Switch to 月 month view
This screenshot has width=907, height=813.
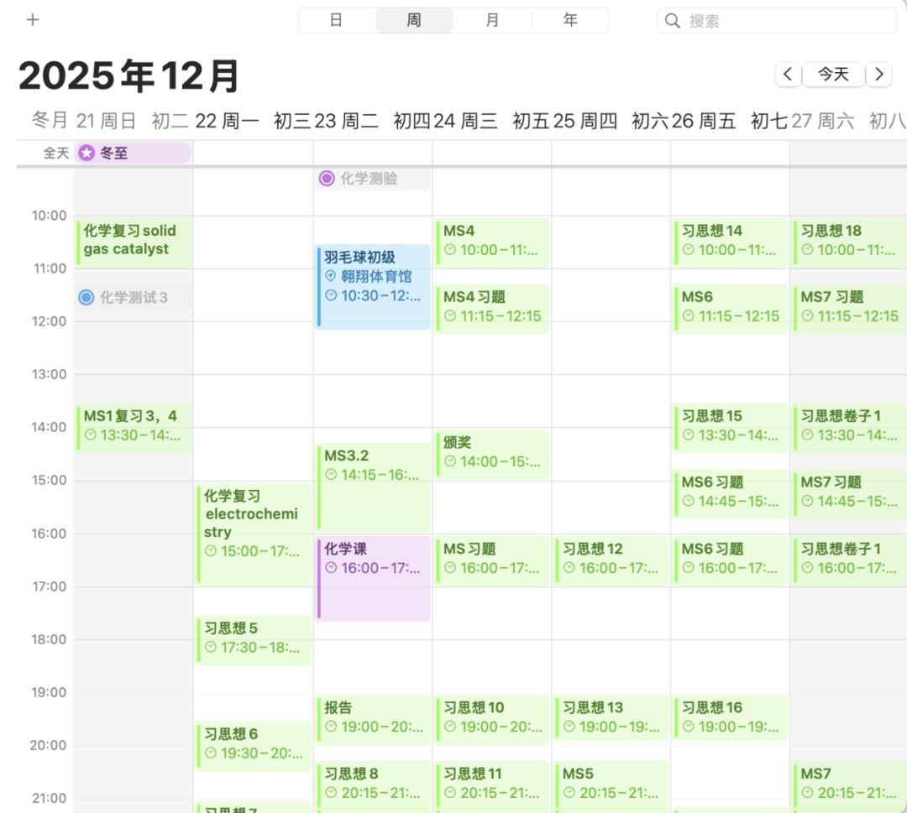(x=492, y=20)
